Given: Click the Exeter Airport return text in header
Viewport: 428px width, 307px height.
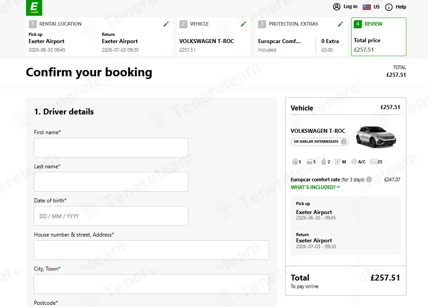Looking at the screenshot, I should pos(120,41).
